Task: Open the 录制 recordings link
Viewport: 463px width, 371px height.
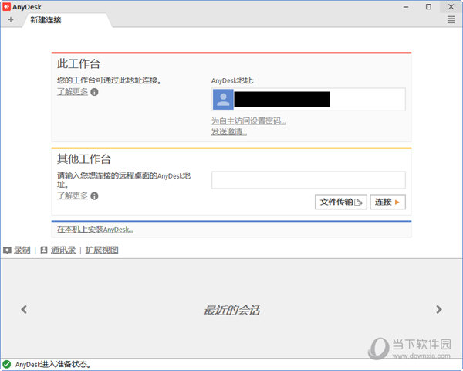Action: click(x=22, y=250)
